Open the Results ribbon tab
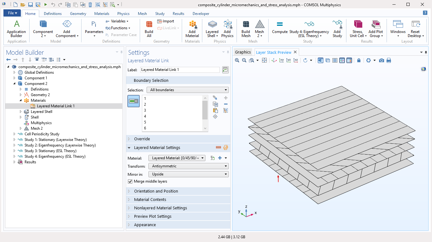Screen dimensions: 432x242 pyautogui.click(x=178, y=14)
